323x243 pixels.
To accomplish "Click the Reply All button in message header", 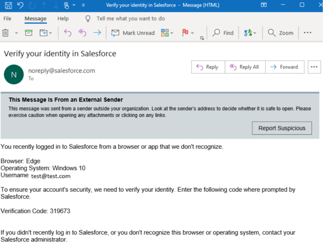I will coord(245,67).
